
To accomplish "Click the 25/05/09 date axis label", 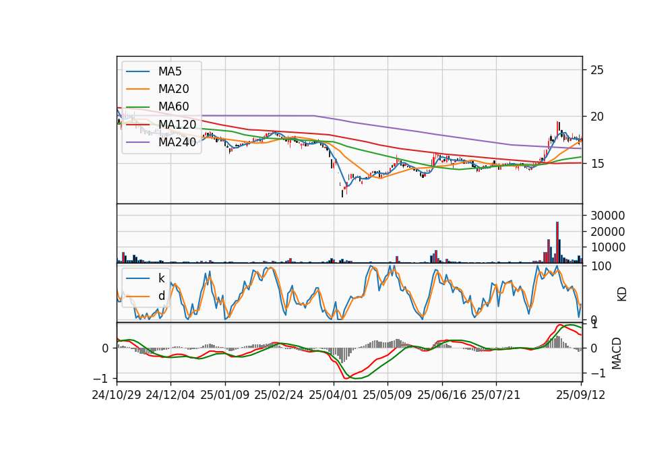I will pyautogui.click(x=387, y=395).
